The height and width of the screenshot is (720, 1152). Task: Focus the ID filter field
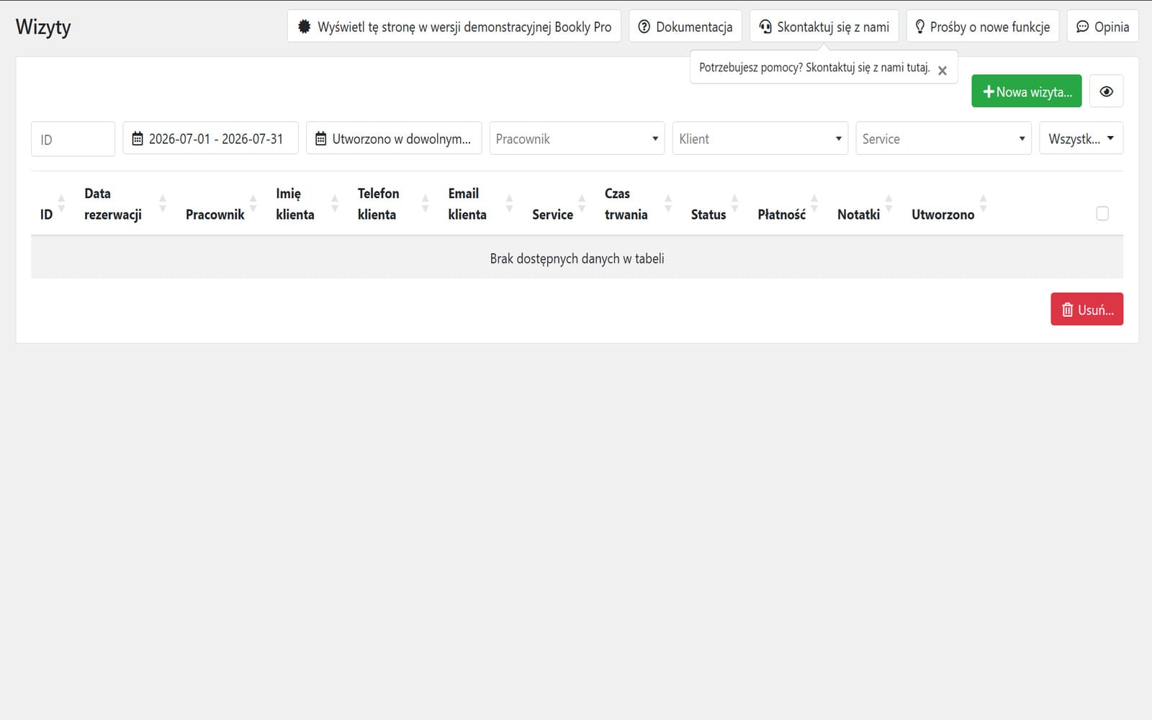point(73,139)
